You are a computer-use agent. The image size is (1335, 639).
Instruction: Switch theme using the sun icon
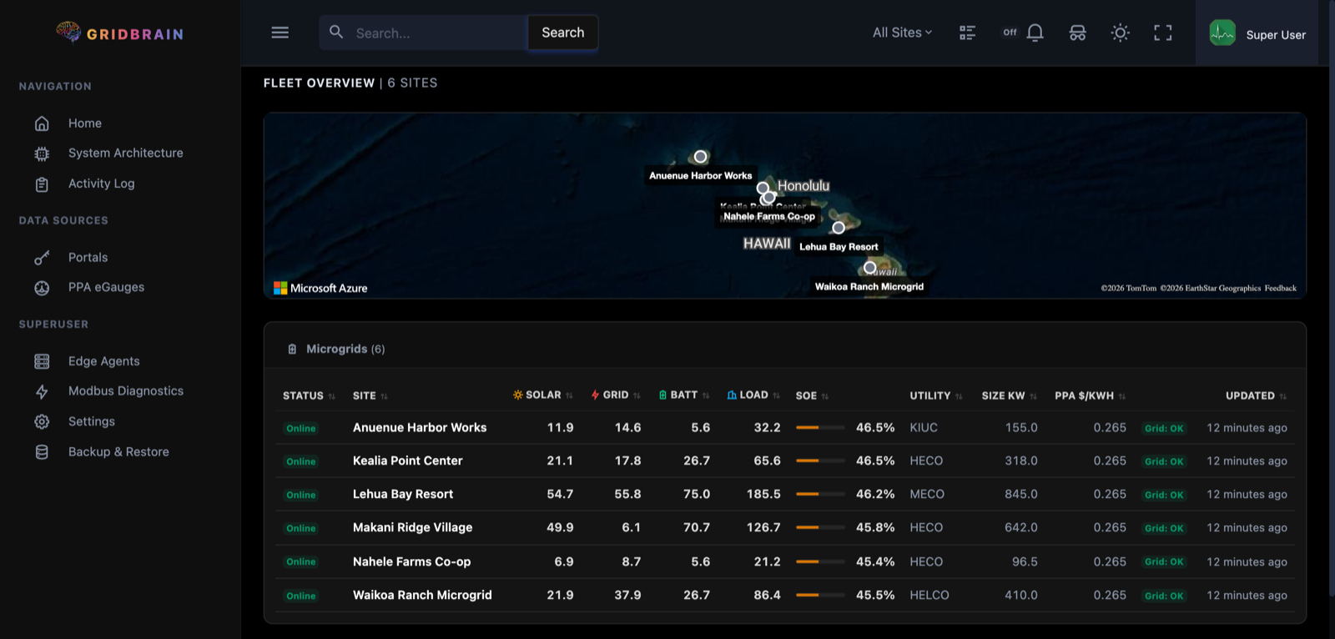[1121, 33]
